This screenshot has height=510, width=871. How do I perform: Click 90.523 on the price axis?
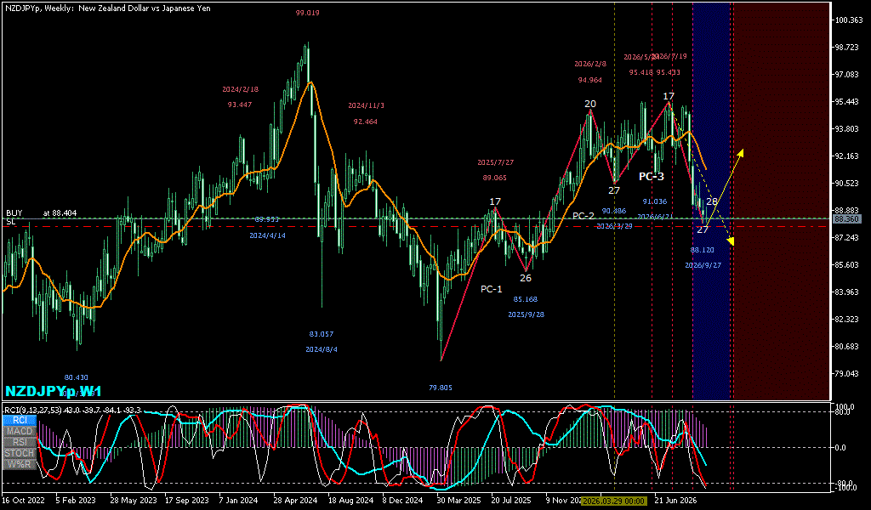847,183
